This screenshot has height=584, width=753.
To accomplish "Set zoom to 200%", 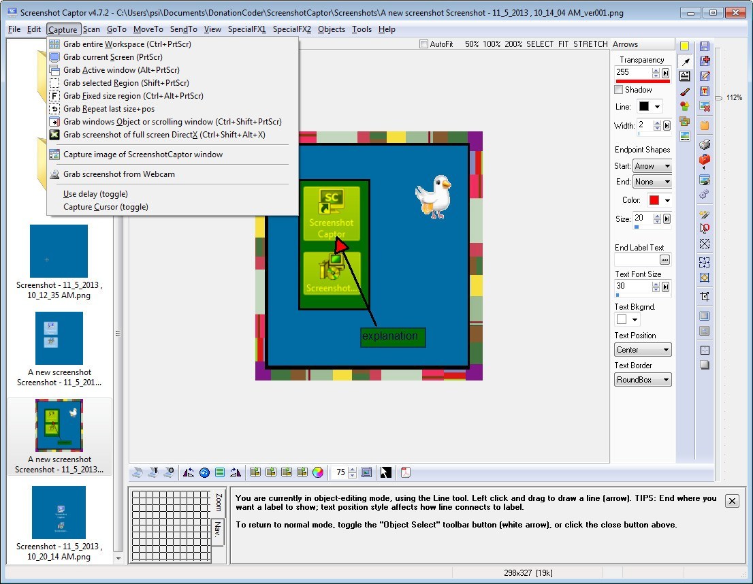I will 513,44.
